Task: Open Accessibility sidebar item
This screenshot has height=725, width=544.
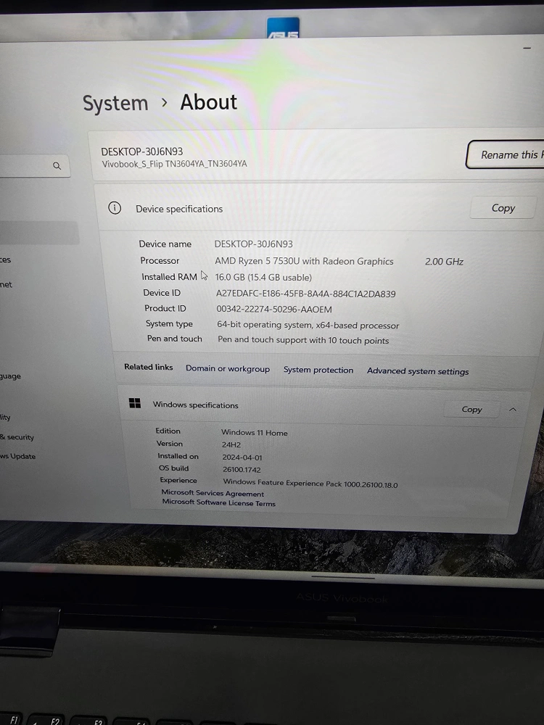Action: click(x=5, y=417)
